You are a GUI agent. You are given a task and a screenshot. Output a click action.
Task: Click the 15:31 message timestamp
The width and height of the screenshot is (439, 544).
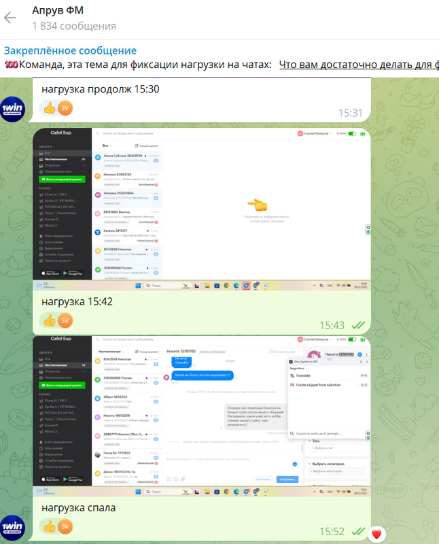pos(350,113)
